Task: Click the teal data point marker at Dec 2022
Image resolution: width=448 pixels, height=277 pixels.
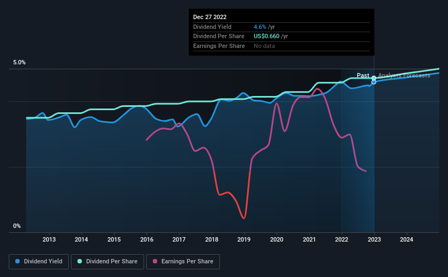Action: (x=374, y=78)
